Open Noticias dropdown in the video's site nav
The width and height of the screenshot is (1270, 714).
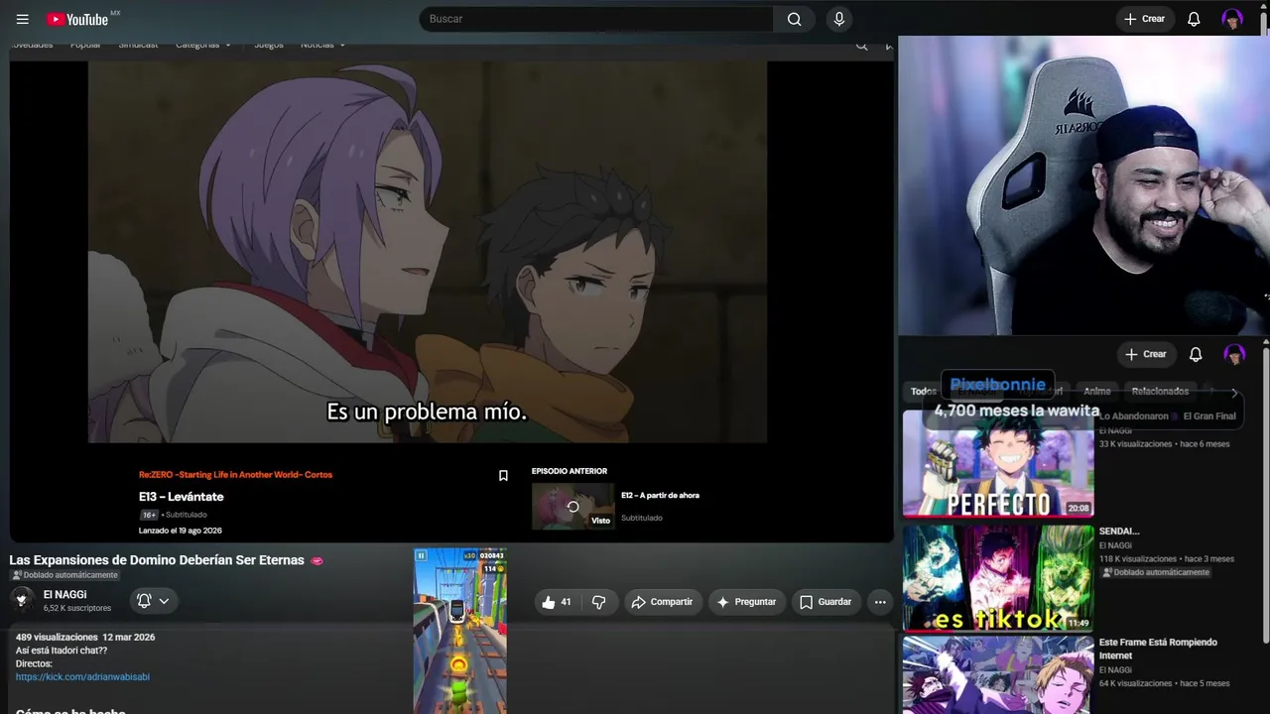(323, 45)
